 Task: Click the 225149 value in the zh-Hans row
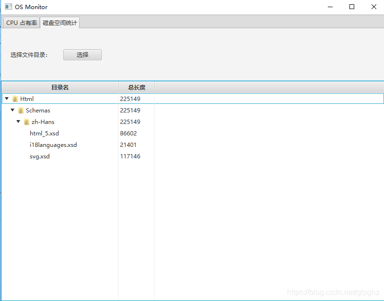pos(130,122)
